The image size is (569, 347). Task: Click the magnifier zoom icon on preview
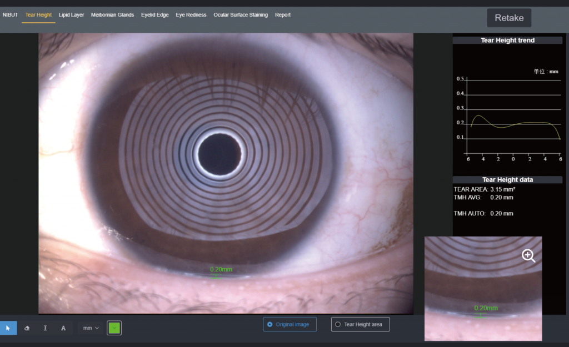coord(528,255)
